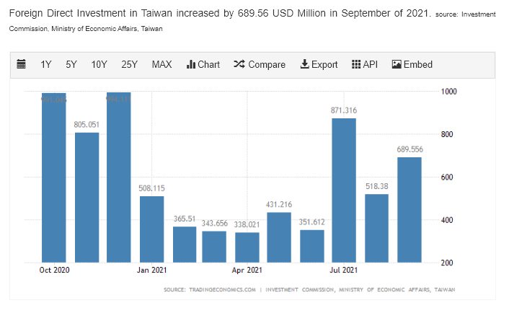
Task: Click the 365.51 bar in the chart
Action: click(185, 245)
